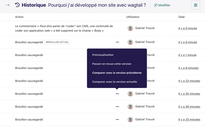Open the three-dot menu on the 25 minutes row
This screenshot has width=205, height=127.
click(x=117, y=94)
